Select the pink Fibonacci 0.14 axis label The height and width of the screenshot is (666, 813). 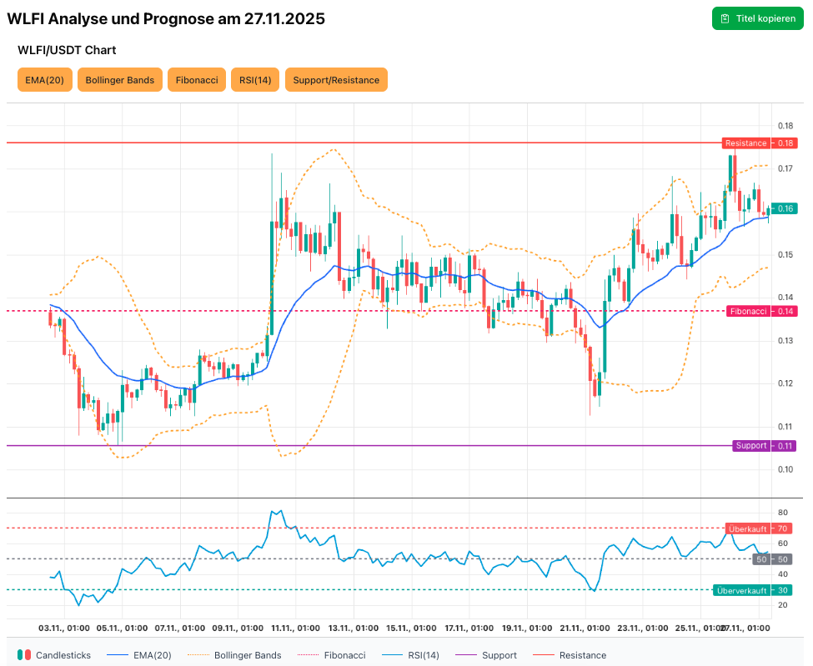pyautogui.click(x=760, y=312)
